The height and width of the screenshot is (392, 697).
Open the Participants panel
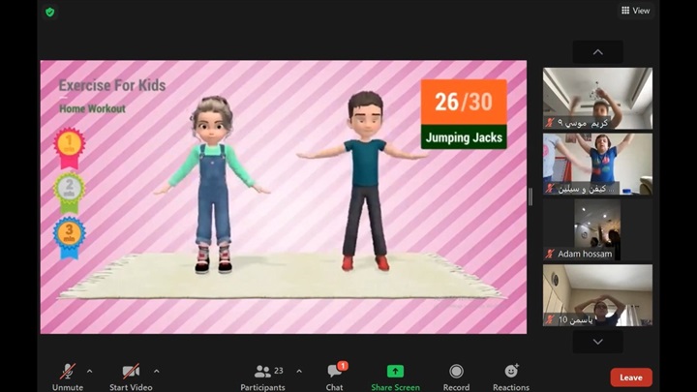(262, 377)
